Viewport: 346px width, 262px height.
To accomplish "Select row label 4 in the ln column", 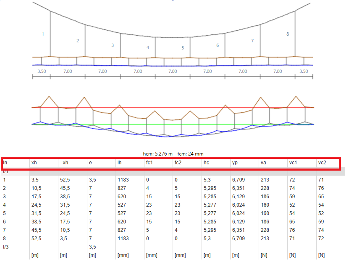I will click(x=4, y=205).
